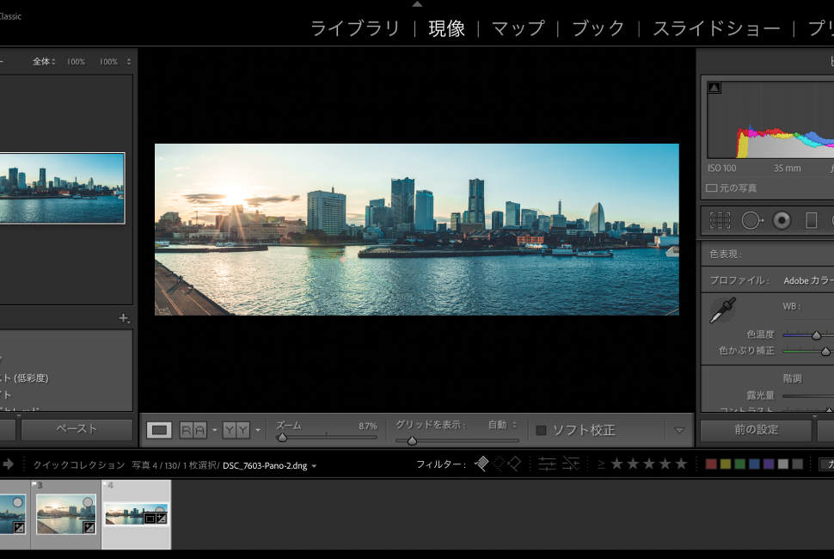Select the Crop Overlay tool
This screenshot has height=559, width=834.
(720, 220)
